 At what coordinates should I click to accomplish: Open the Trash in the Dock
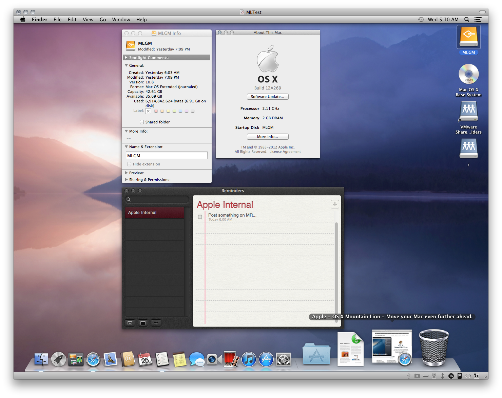(x=434, y=348)
